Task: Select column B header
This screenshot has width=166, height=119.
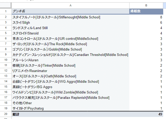Action: click(x=146, y=5)
